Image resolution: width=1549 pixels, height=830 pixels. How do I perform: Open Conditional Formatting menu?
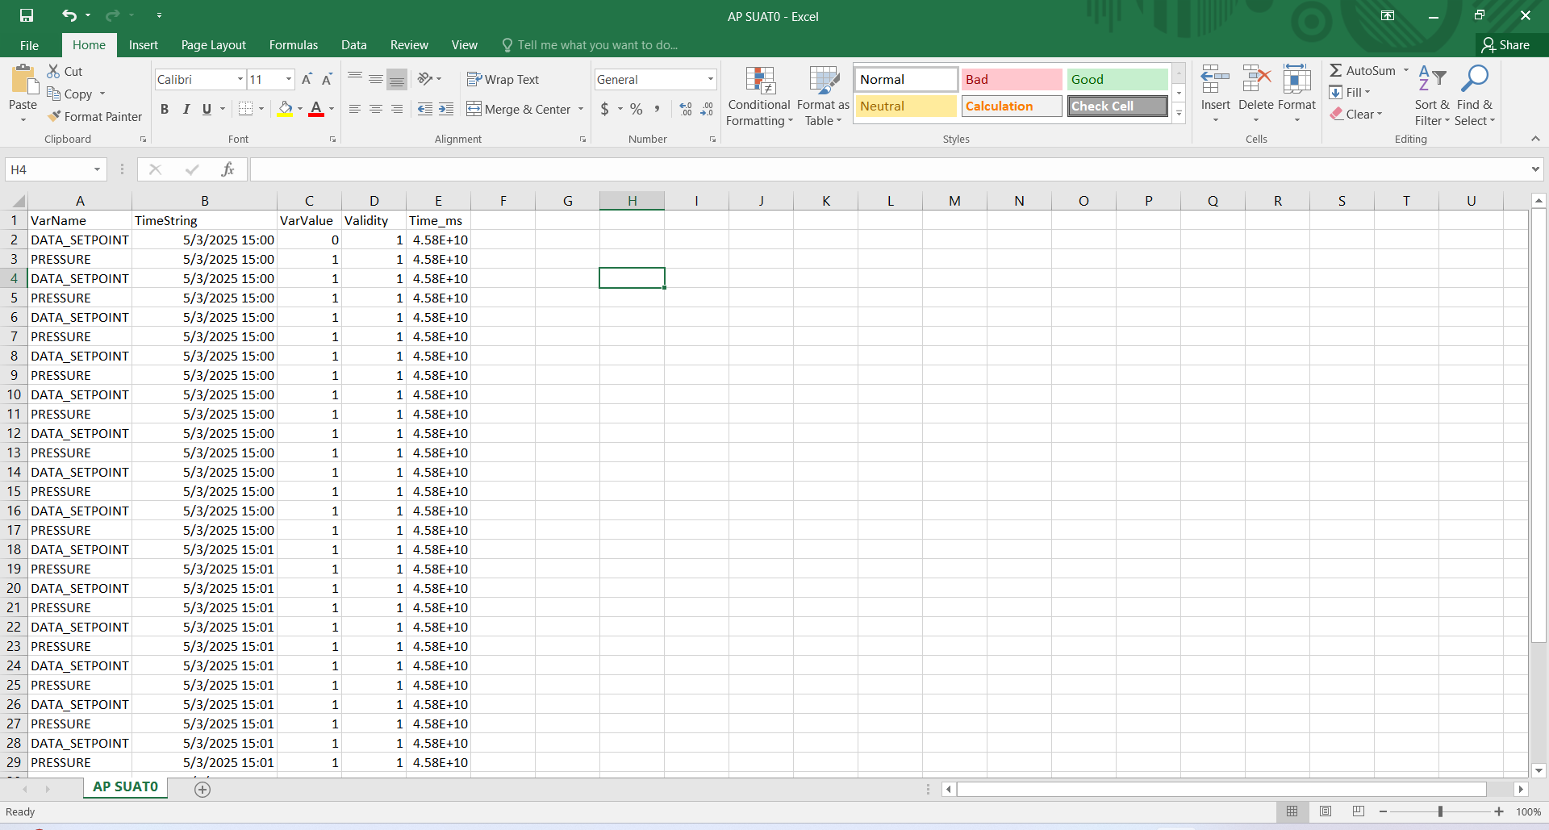click(x=758, y=97)
